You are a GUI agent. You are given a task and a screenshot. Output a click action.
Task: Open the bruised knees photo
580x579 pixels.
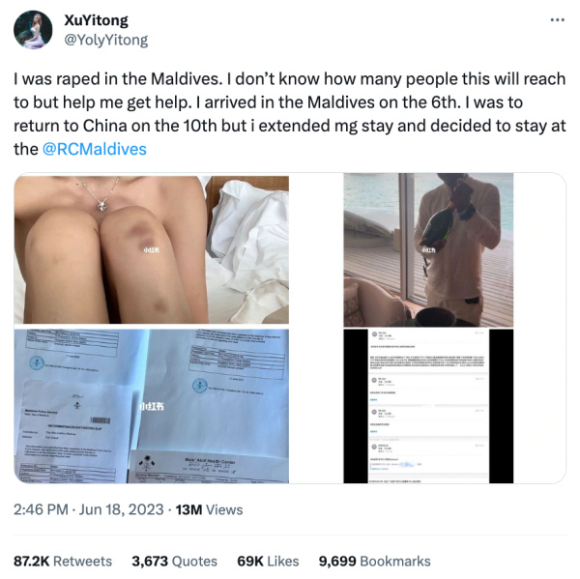coord(152,249)
